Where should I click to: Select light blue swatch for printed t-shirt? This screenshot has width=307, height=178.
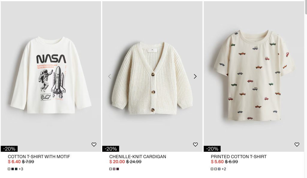point(219,169)
